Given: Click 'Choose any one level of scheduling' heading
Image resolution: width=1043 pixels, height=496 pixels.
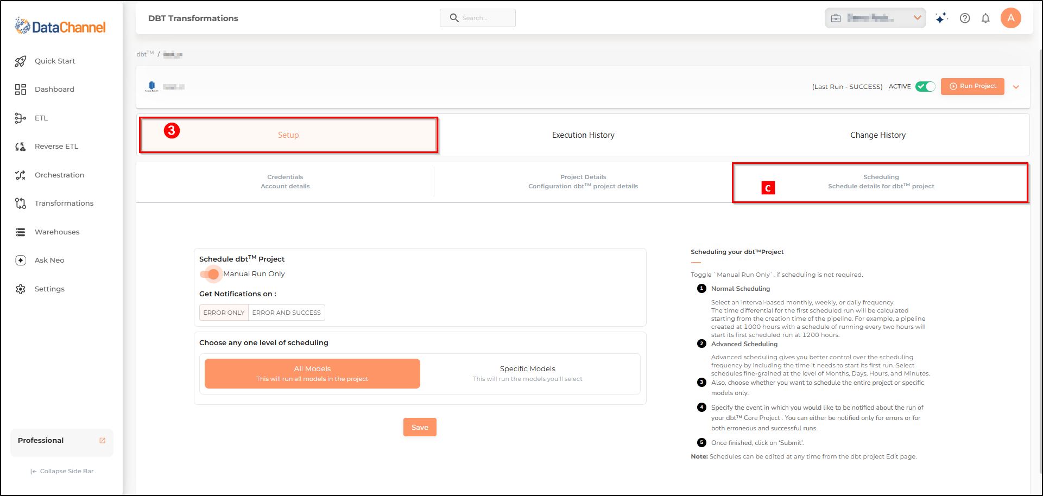Looking at the screenshot, I should point(264,343).
